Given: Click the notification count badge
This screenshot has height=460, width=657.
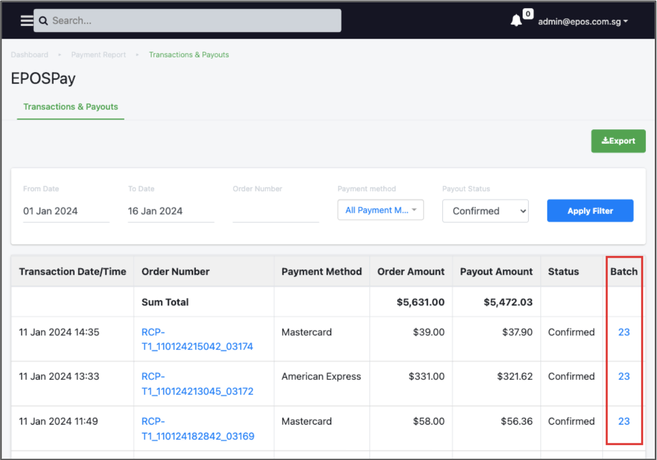Looking at the screenshot, I should coord(528,14).
